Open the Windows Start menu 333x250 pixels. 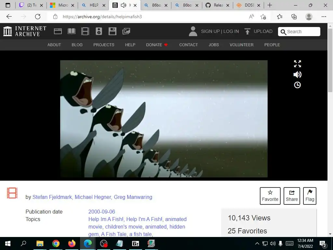coord(8,243)
